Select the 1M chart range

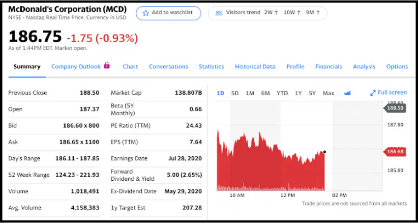coord(250,93)
